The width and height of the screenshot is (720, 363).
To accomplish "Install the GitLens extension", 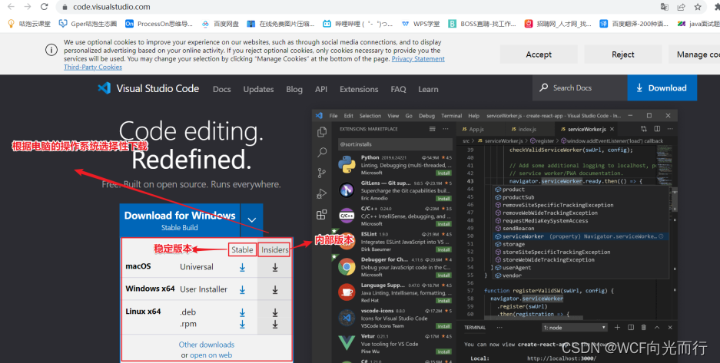I will coord(443,199).
